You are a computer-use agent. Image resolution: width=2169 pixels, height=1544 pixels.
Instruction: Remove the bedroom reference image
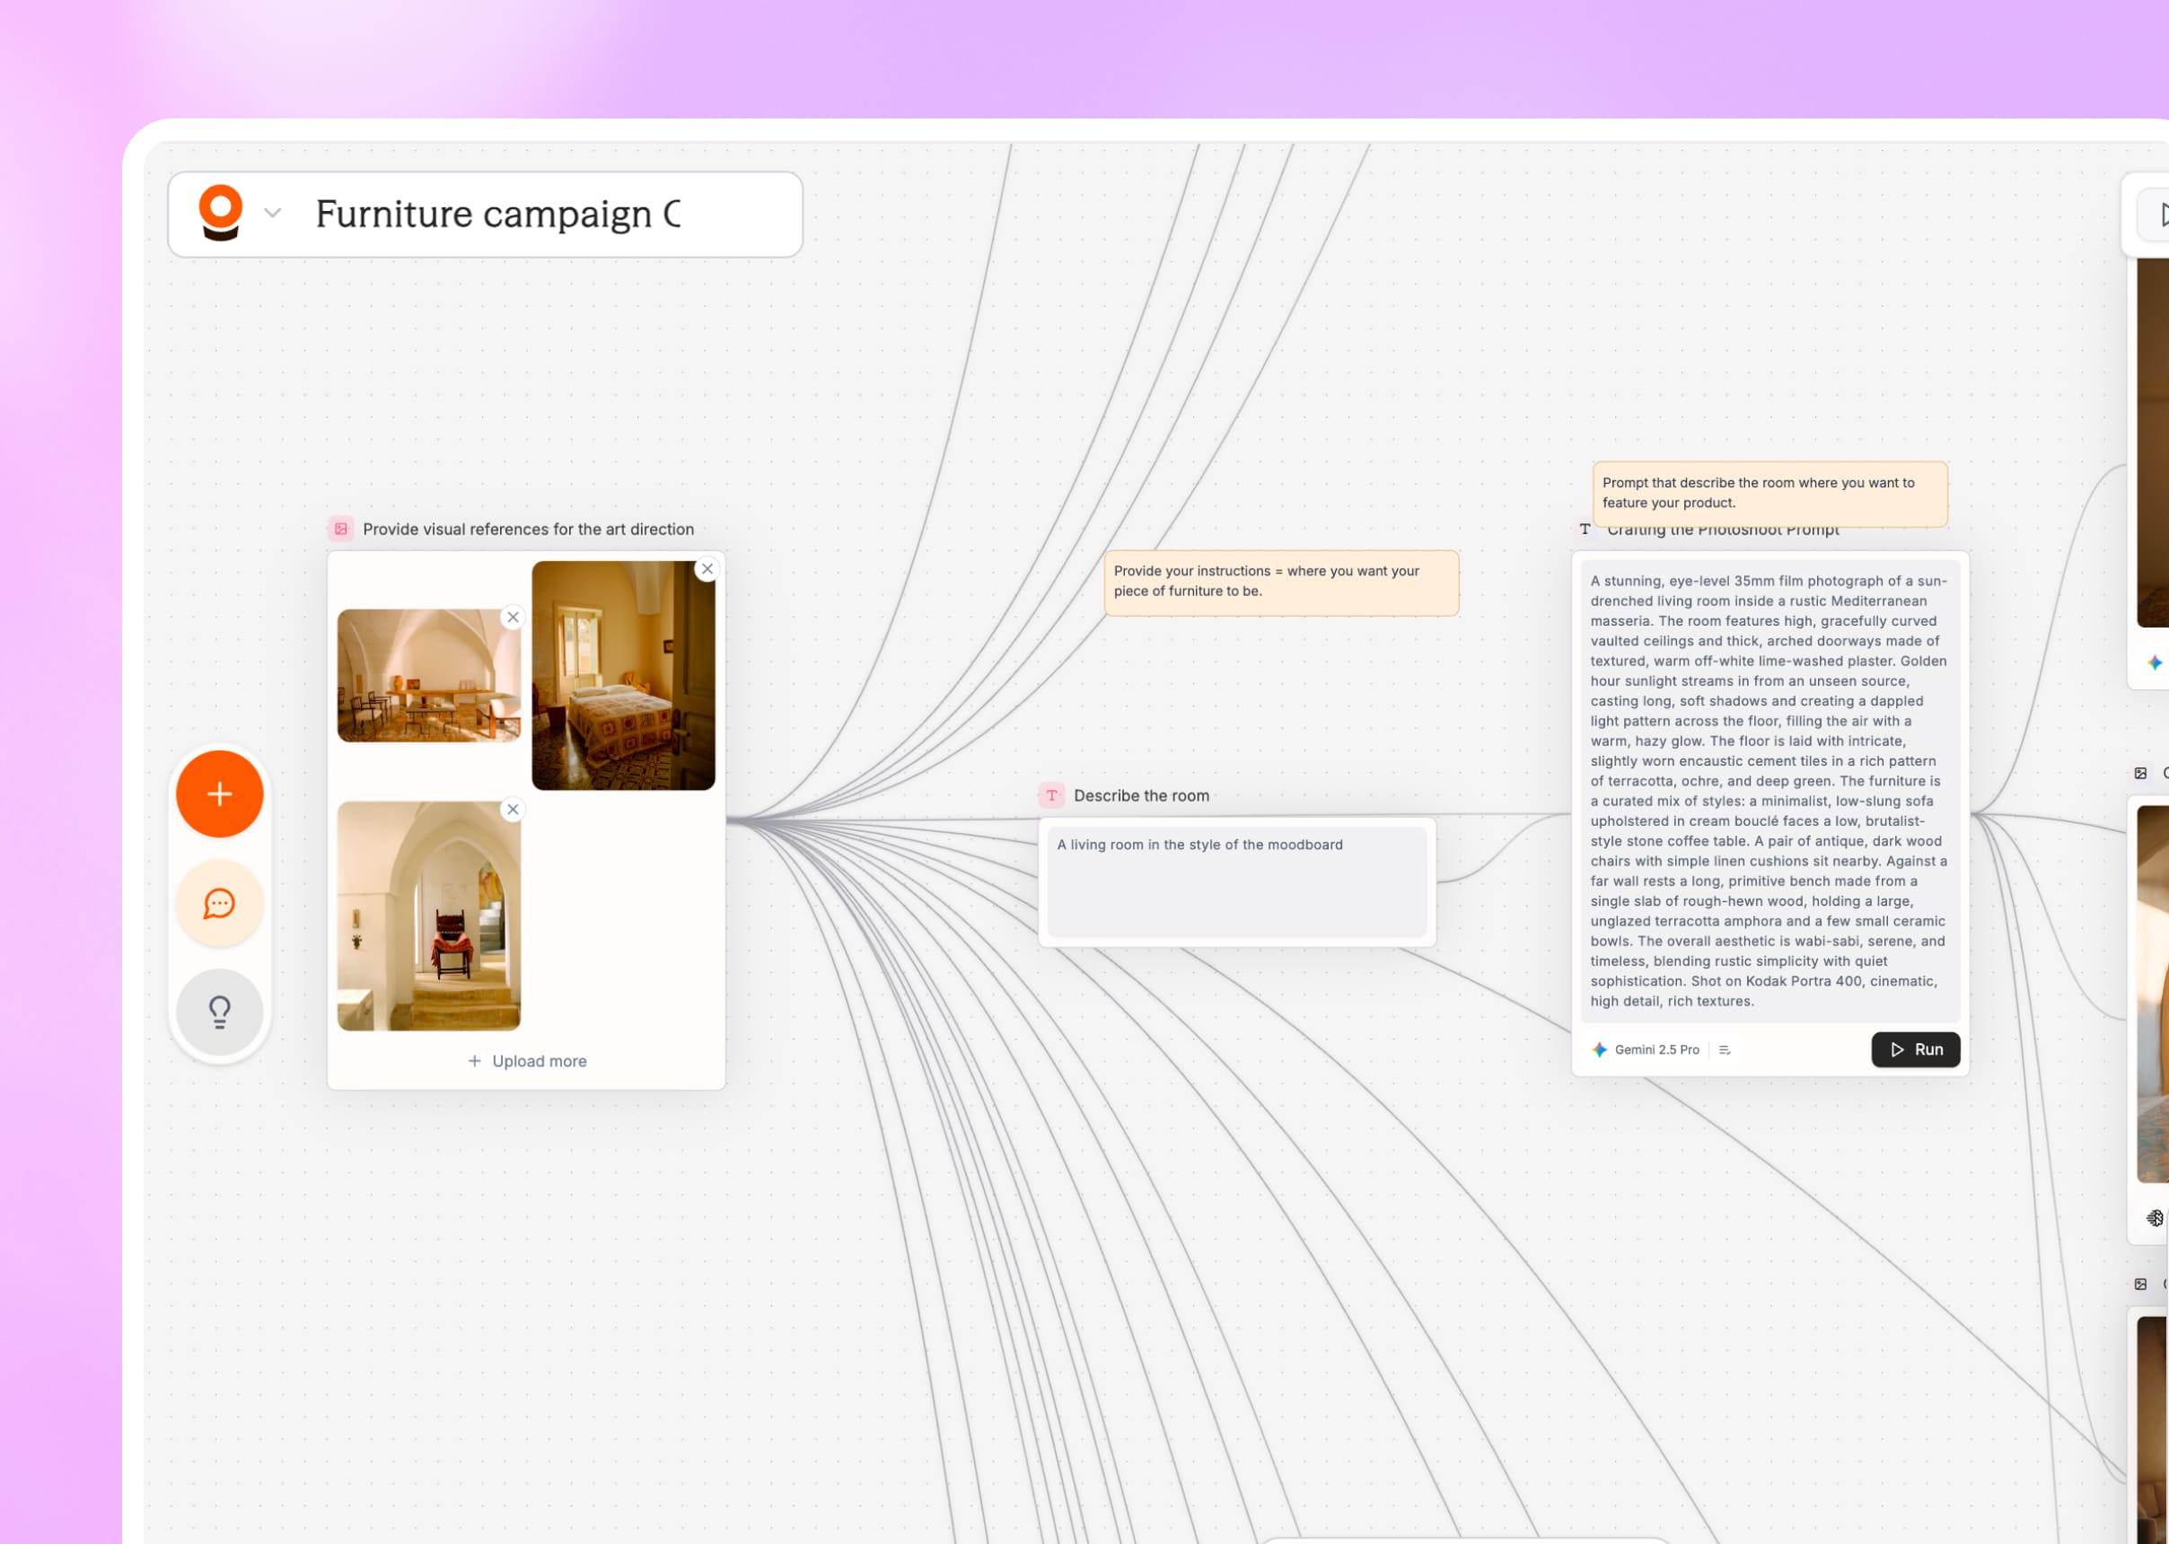[x=707, y=568]
